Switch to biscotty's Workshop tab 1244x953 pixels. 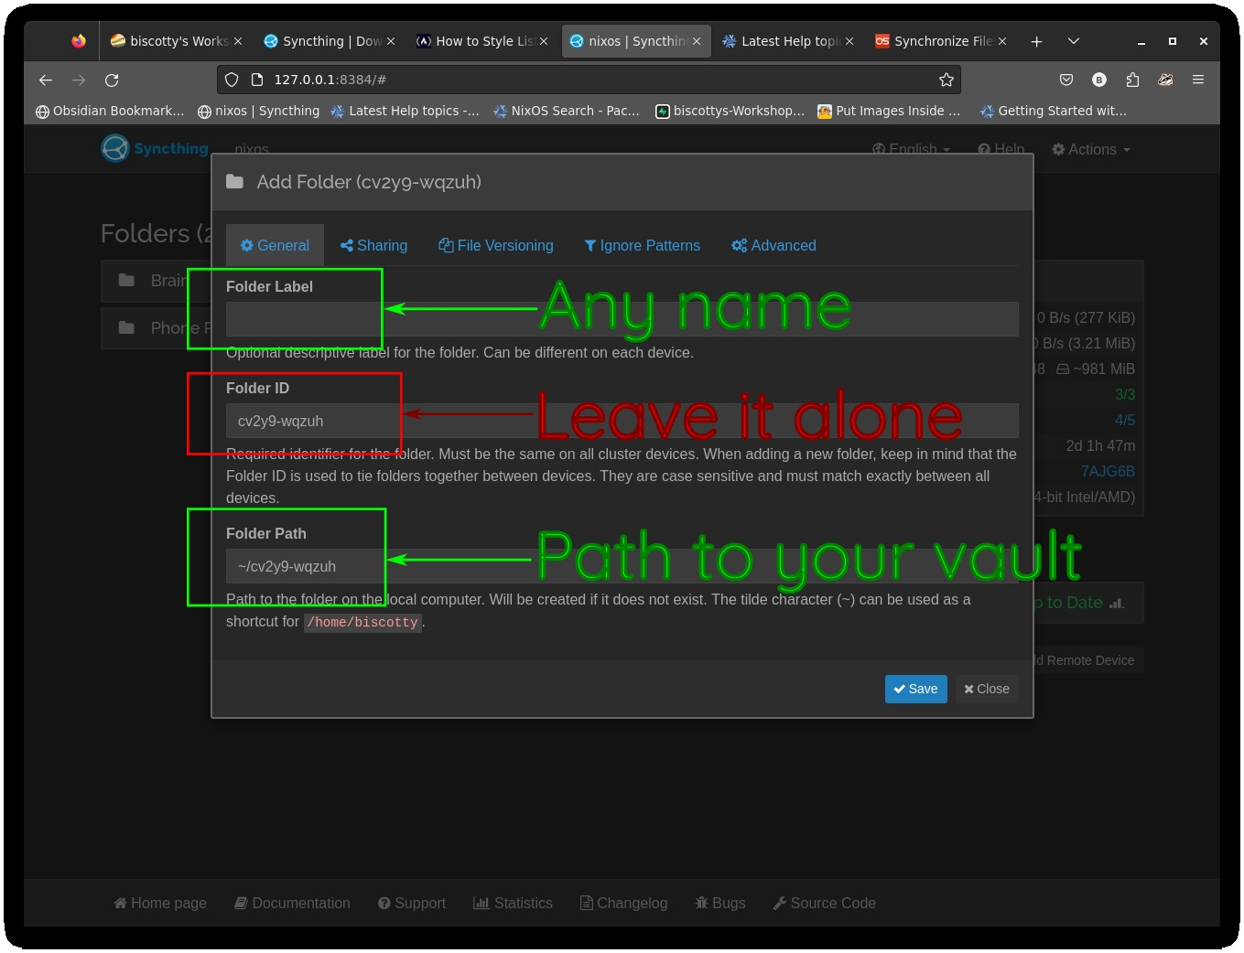coord(176,41)
